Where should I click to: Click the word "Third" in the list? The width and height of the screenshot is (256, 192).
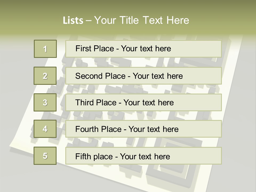click(85, 103)
